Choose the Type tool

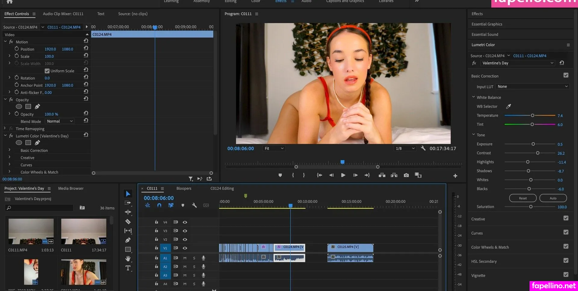(x=128, y=268)
